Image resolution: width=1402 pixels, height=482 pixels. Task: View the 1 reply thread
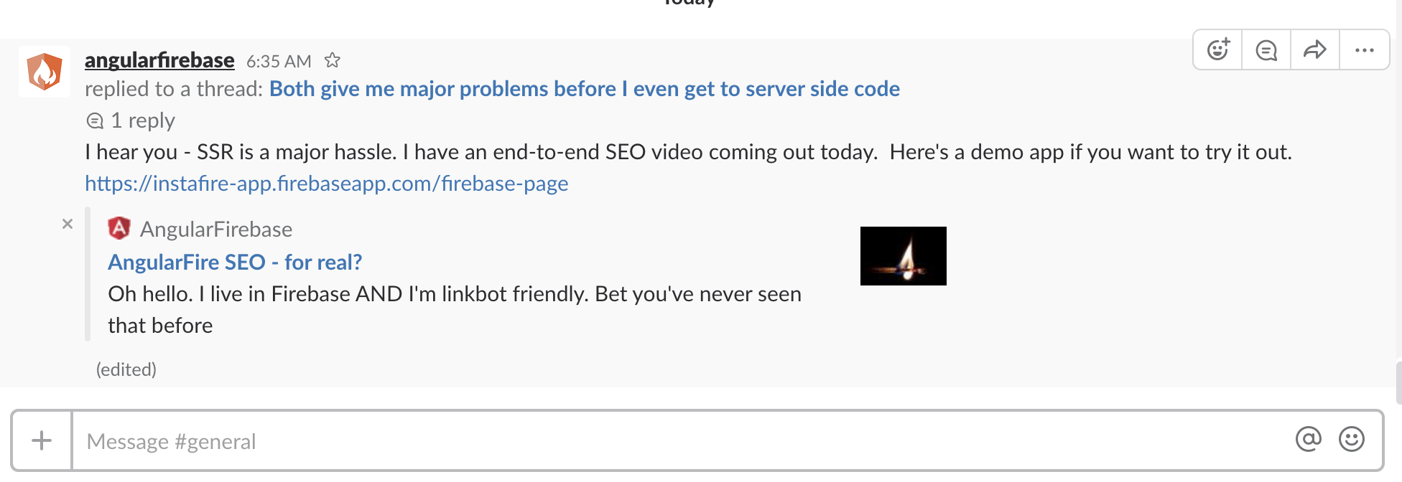(142, 120)
